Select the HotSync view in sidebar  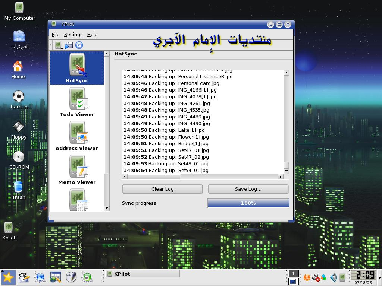pyautogui.click(x=77, y=68)
